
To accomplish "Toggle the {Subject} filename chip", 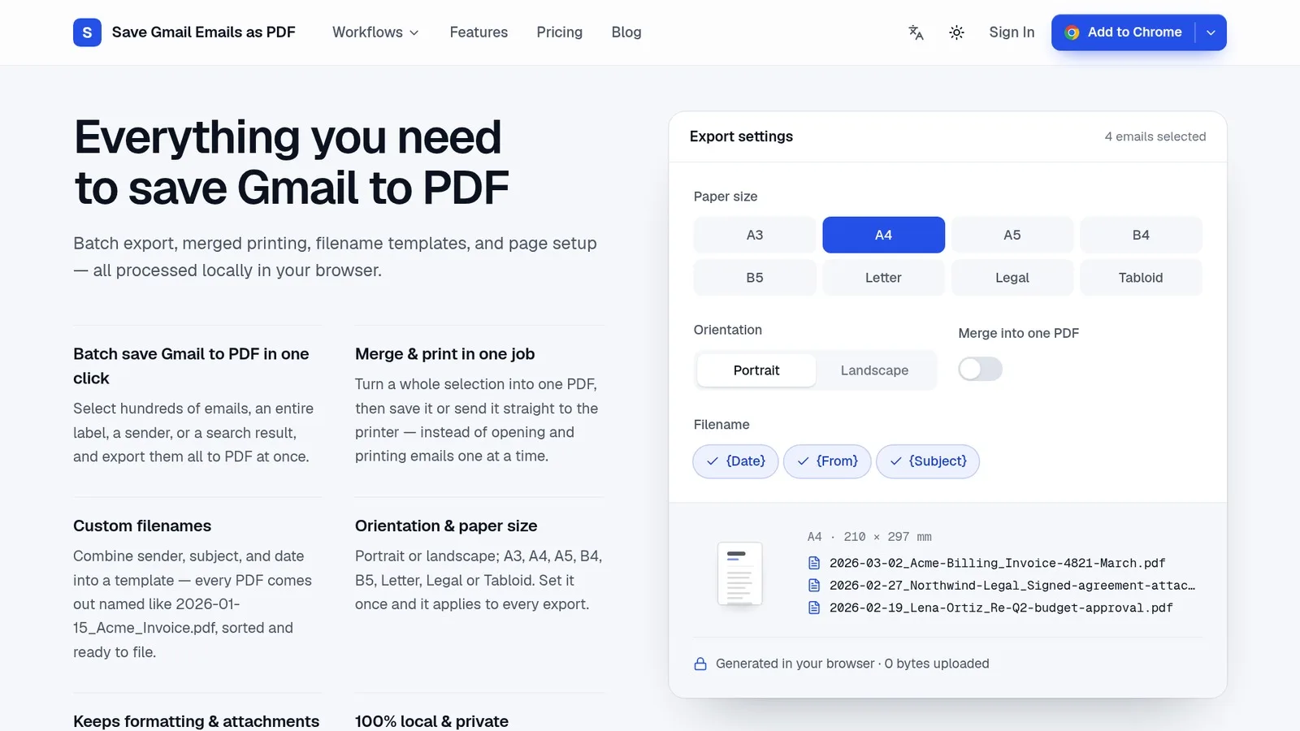I will pos(928,461).
